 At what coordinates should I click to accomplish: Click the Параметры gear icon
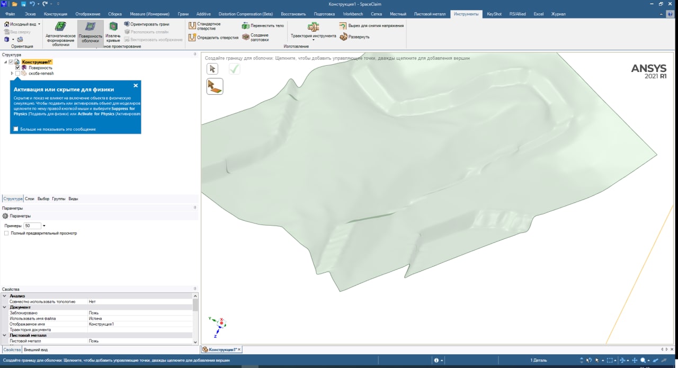click(5, 216)
